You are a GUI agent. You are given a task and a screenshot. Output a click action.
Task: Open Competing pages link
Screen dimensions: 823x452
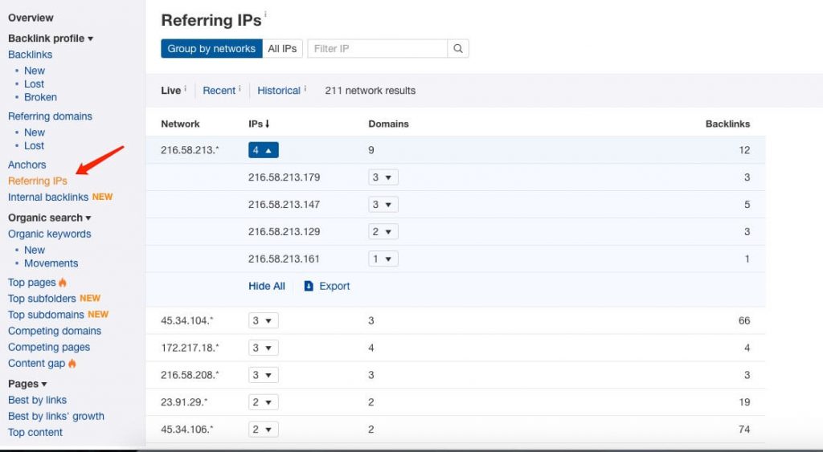[49, 347]
